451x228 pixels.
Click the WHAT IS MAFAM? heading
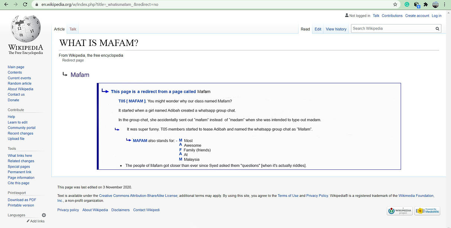[x=99, y=43]
